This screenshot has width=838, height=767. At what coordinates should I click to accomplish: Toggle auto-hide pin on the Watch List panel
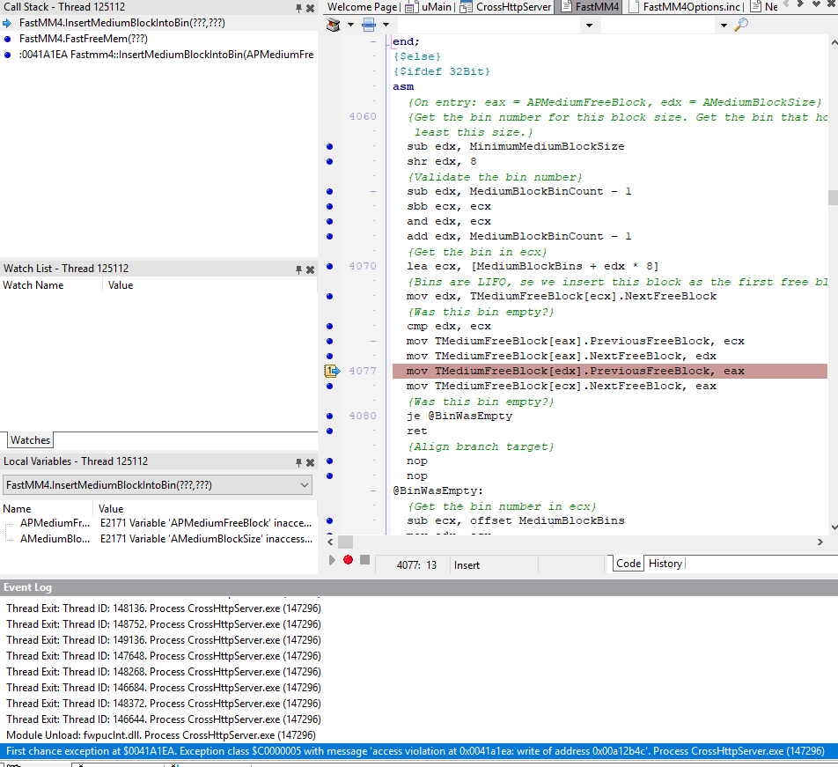(297, 268)
